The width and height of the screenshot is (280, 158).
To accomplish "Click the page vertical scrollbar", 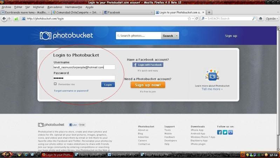I will tap(278, 89).
